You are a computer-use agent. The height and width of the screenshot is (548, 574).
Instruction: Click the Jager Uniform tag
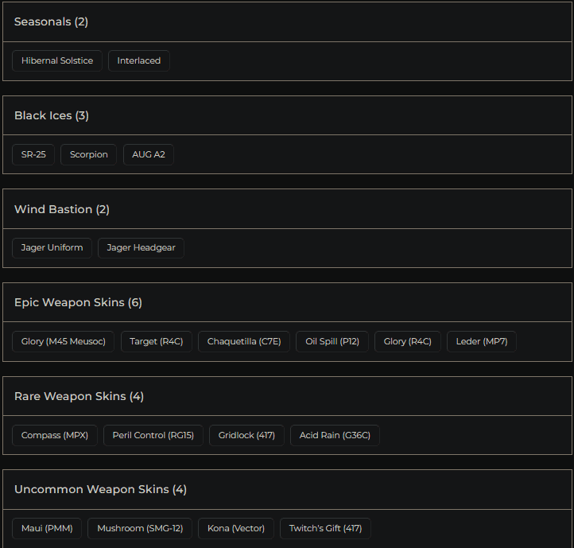52,248
